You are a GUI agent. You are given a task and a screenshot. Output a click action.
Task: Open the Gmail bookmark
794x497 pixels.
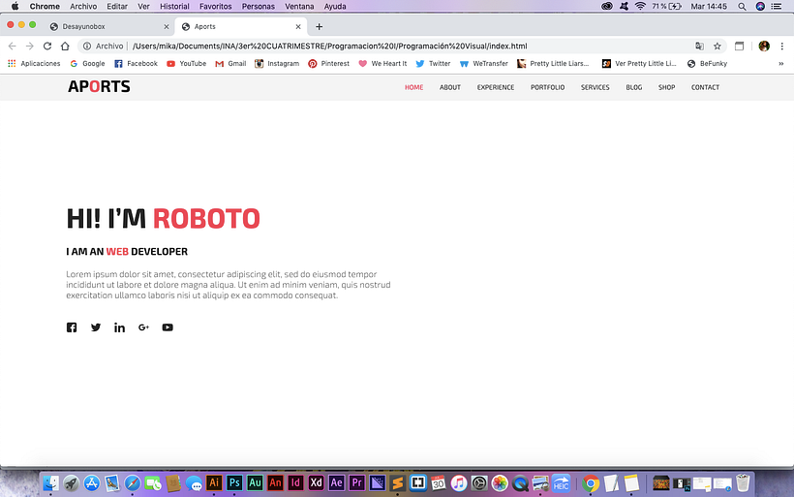[x=230, y=64]
